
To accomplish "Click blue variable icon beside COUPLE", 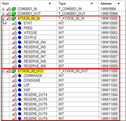I will pos(20,38).
